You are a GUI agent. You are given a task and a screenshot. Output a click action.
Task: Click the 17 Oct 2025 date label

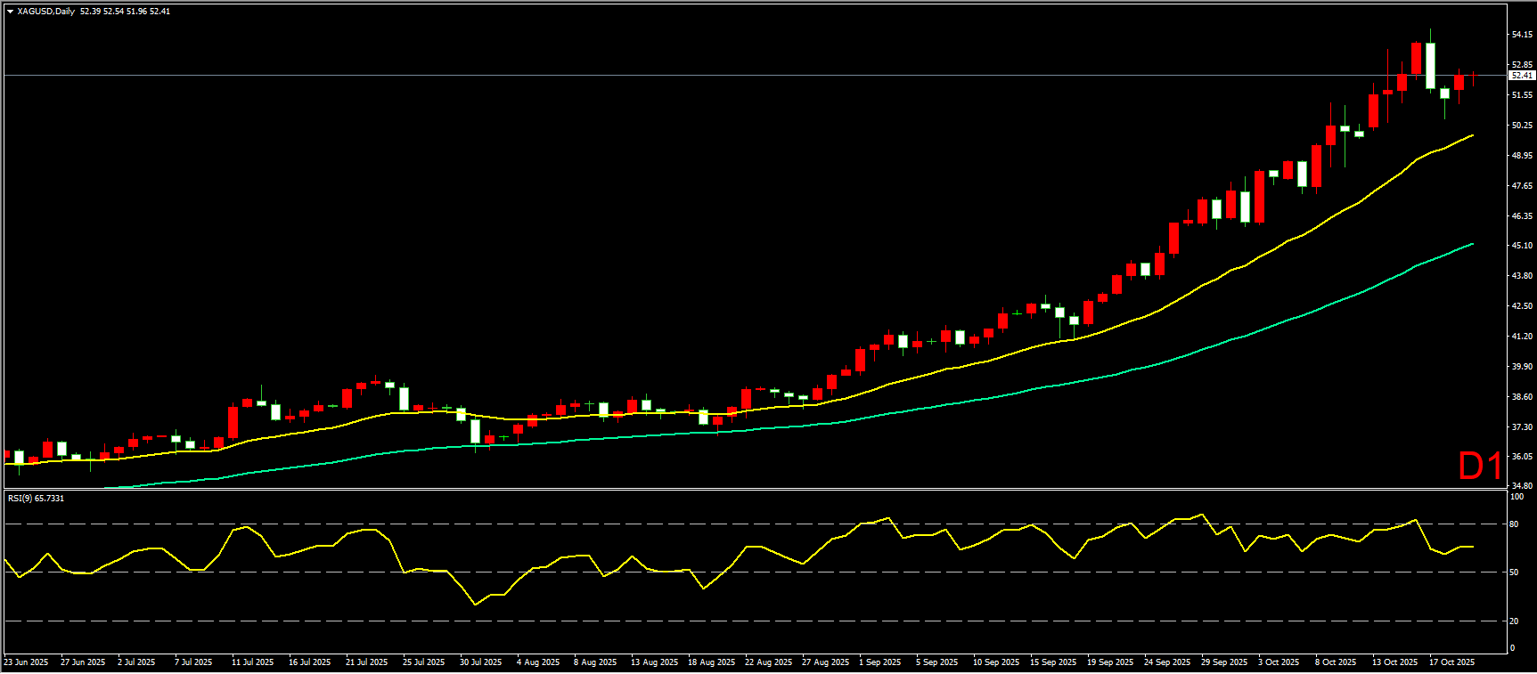[1451, 662]
